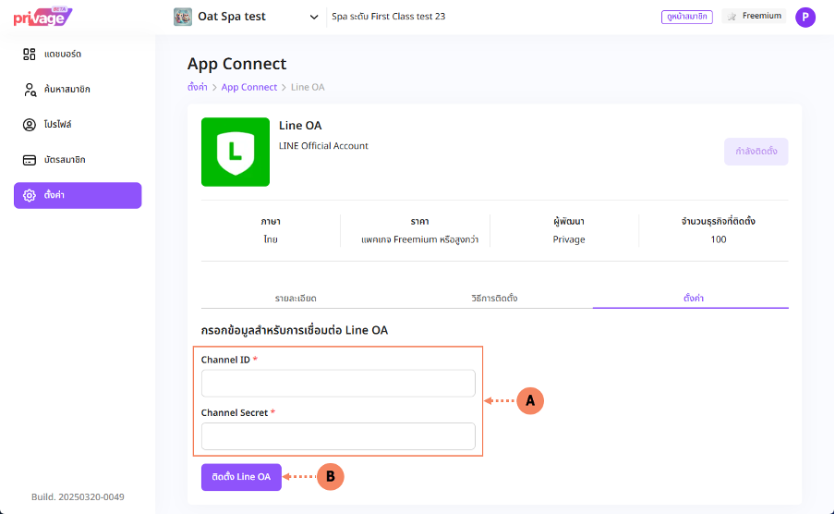Click the ตั้งค่า breadcrumb link
Viewport: 835px width, 514px height.
[197, 87]
